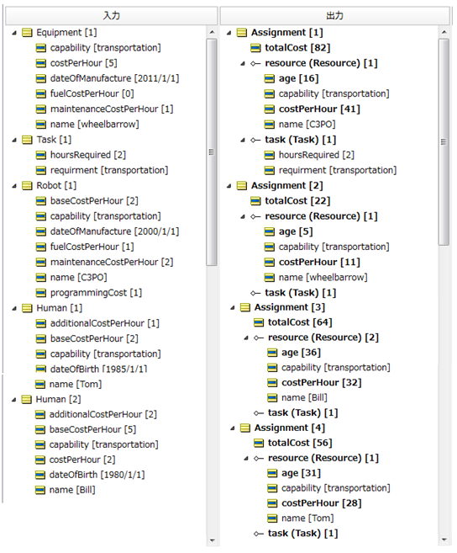Viewport: 457px width, 553px height.
Task: Click the totalCost [82] field icon
Action: 255,48
